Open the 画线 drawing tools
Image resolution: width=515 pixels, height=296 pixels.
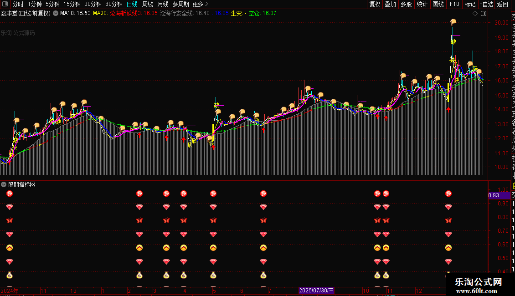point(438,4)
